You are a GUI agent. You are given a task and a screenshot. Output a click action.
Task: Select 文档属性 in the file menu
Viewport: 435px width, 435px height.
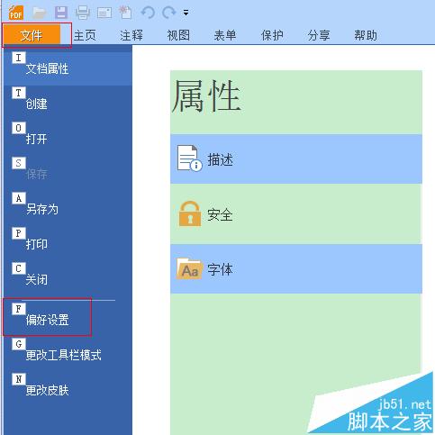coord(68,68)
